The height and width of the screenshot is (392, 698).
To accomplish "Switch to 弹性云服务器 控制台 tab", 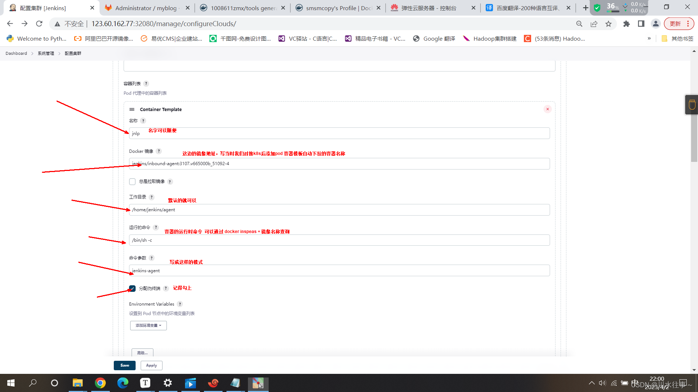I will (429, 8).
